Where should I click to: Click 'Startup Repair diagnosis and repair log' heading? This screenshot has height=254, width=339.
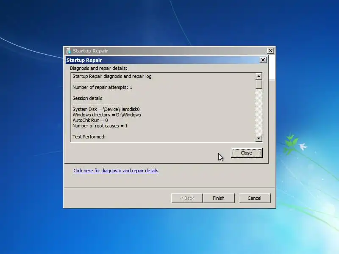[112, 76]
